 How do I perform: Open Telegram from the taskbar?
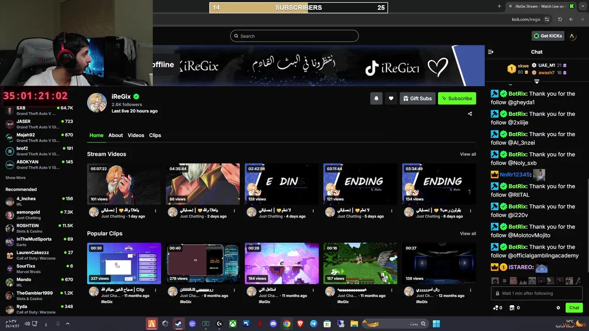314,324
